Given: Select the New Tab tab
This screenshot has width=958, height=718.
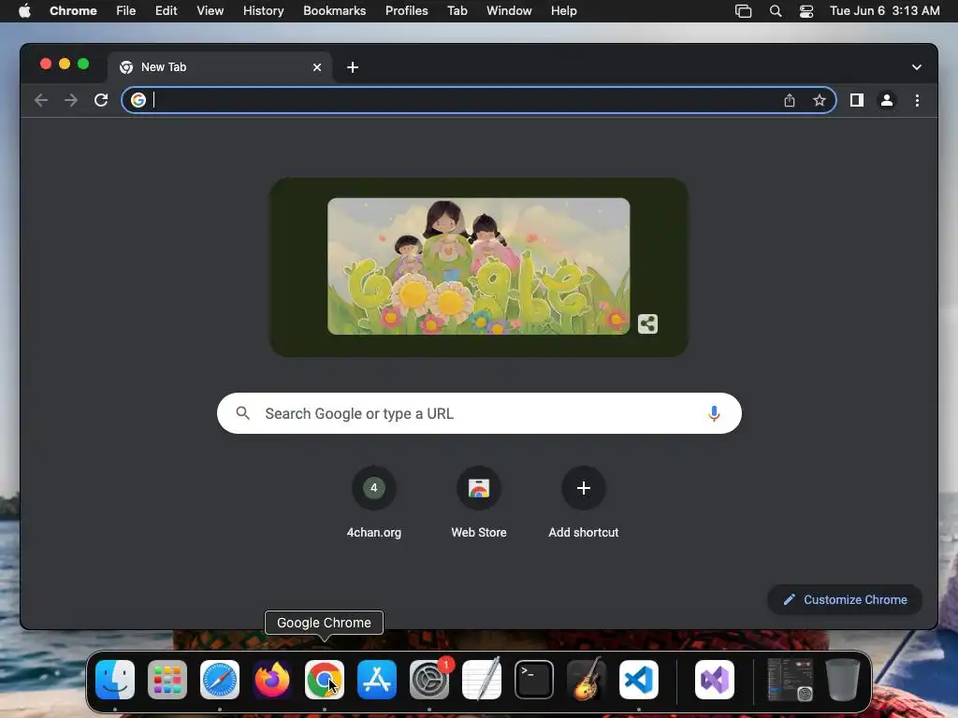Looking at the screenshot, I should tap(220, 67).
